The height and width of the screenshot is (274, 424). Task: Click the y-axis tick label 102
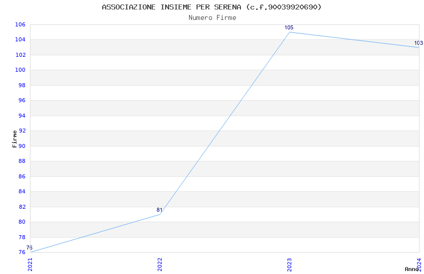click(x=20, y=55)
